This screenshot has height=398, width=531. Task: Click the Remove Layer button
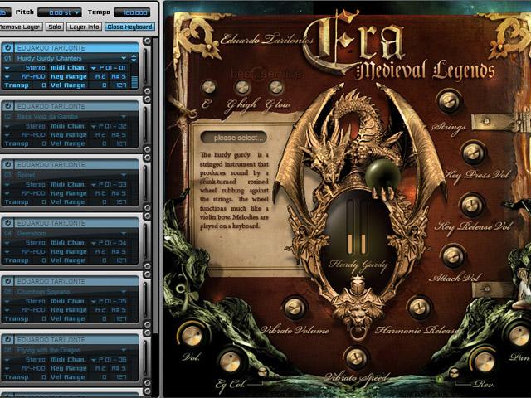pyautogui.click(x=21, y=27)
